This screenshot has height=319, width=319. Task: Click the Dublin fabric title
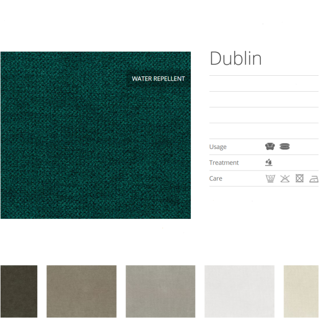tap(235, 59)
